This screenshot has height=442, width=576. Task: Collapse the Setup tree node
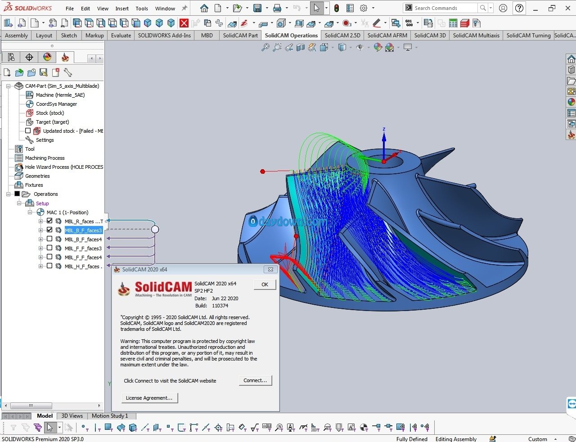(19, 203)
